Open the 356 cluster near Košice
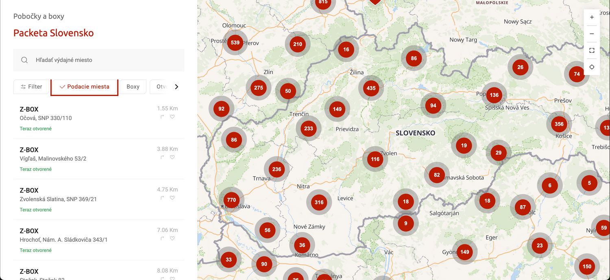The height and width of the screenshot is (280, 610). pyautogui.click(x=559, y=124)
